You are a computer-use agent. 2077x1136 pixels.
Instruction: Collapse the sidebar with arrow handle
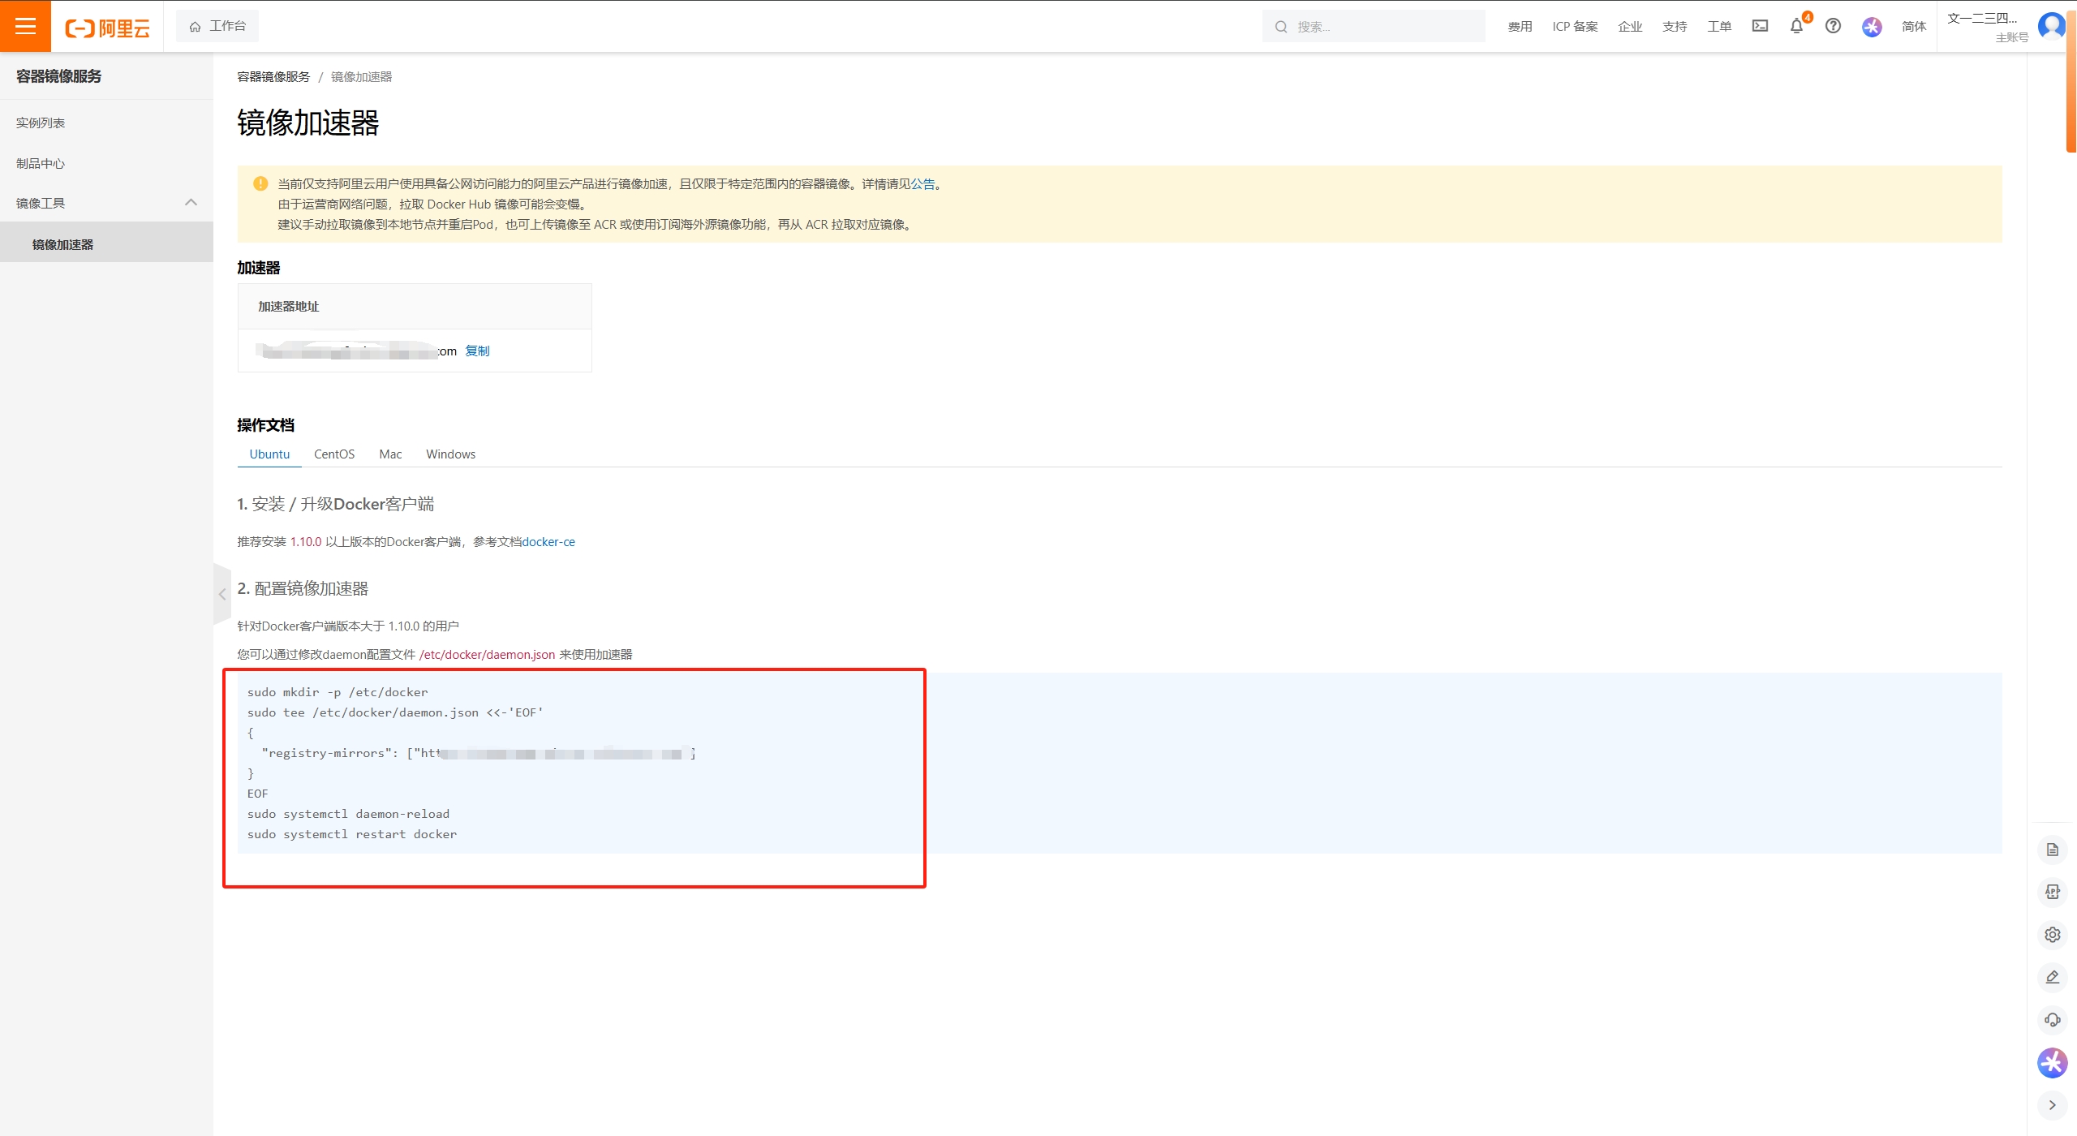[x=221, y=594]
